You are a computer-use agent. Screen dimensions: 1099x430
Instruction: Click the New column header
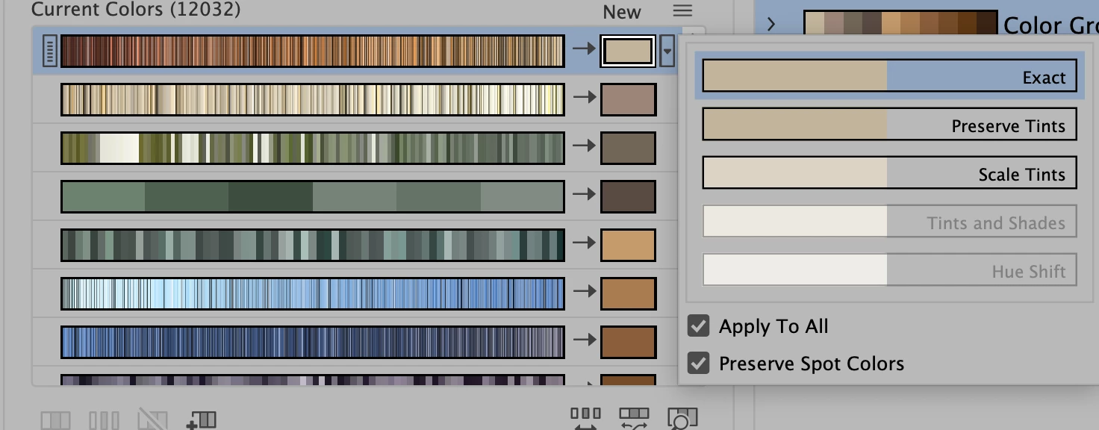pos(622,12)
